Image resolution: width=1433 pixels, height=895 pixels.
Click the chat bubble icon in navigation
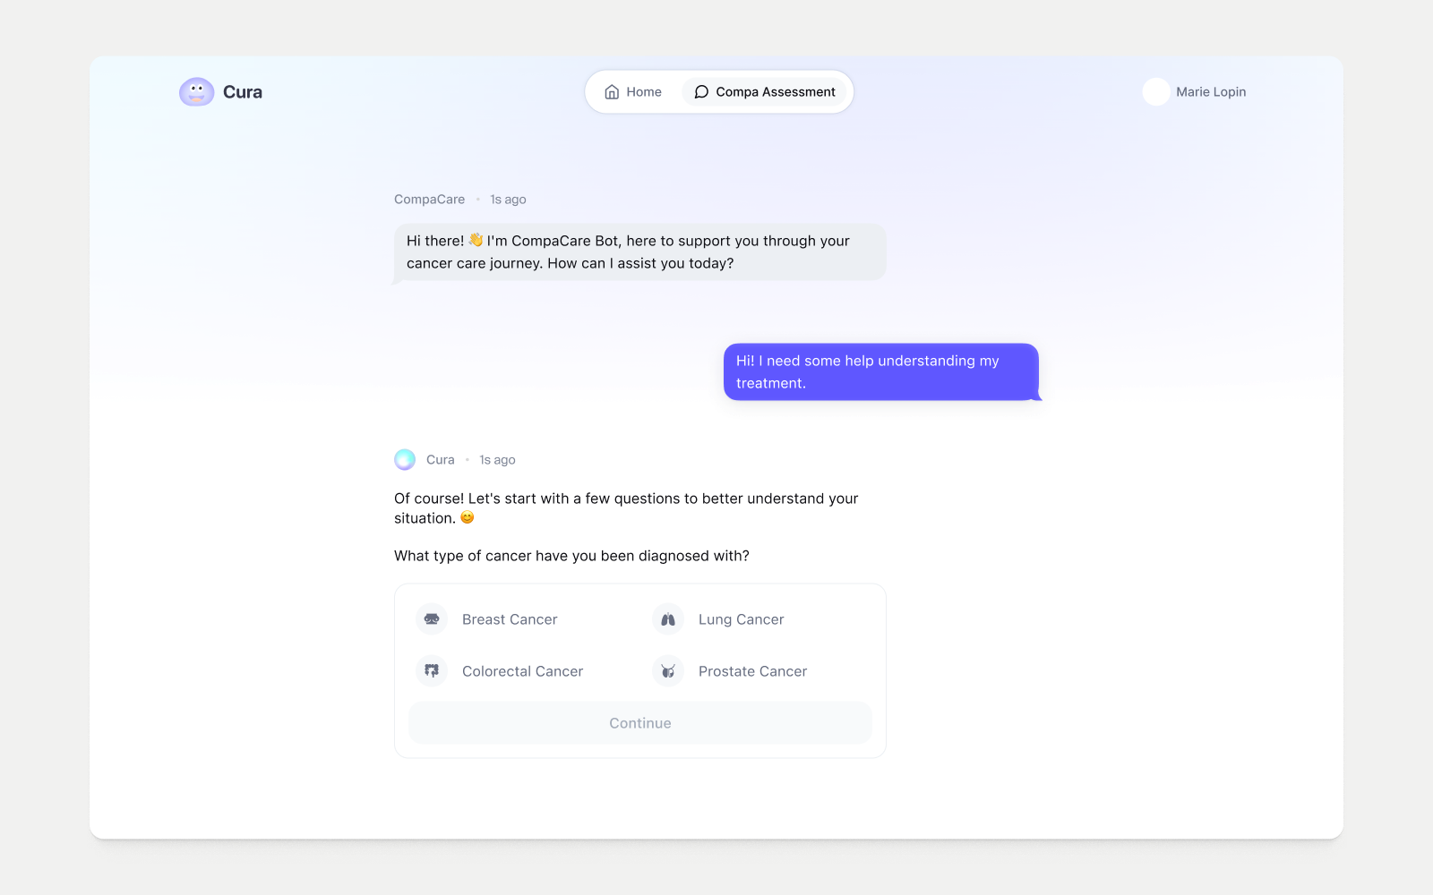click(x=701, y=92)
